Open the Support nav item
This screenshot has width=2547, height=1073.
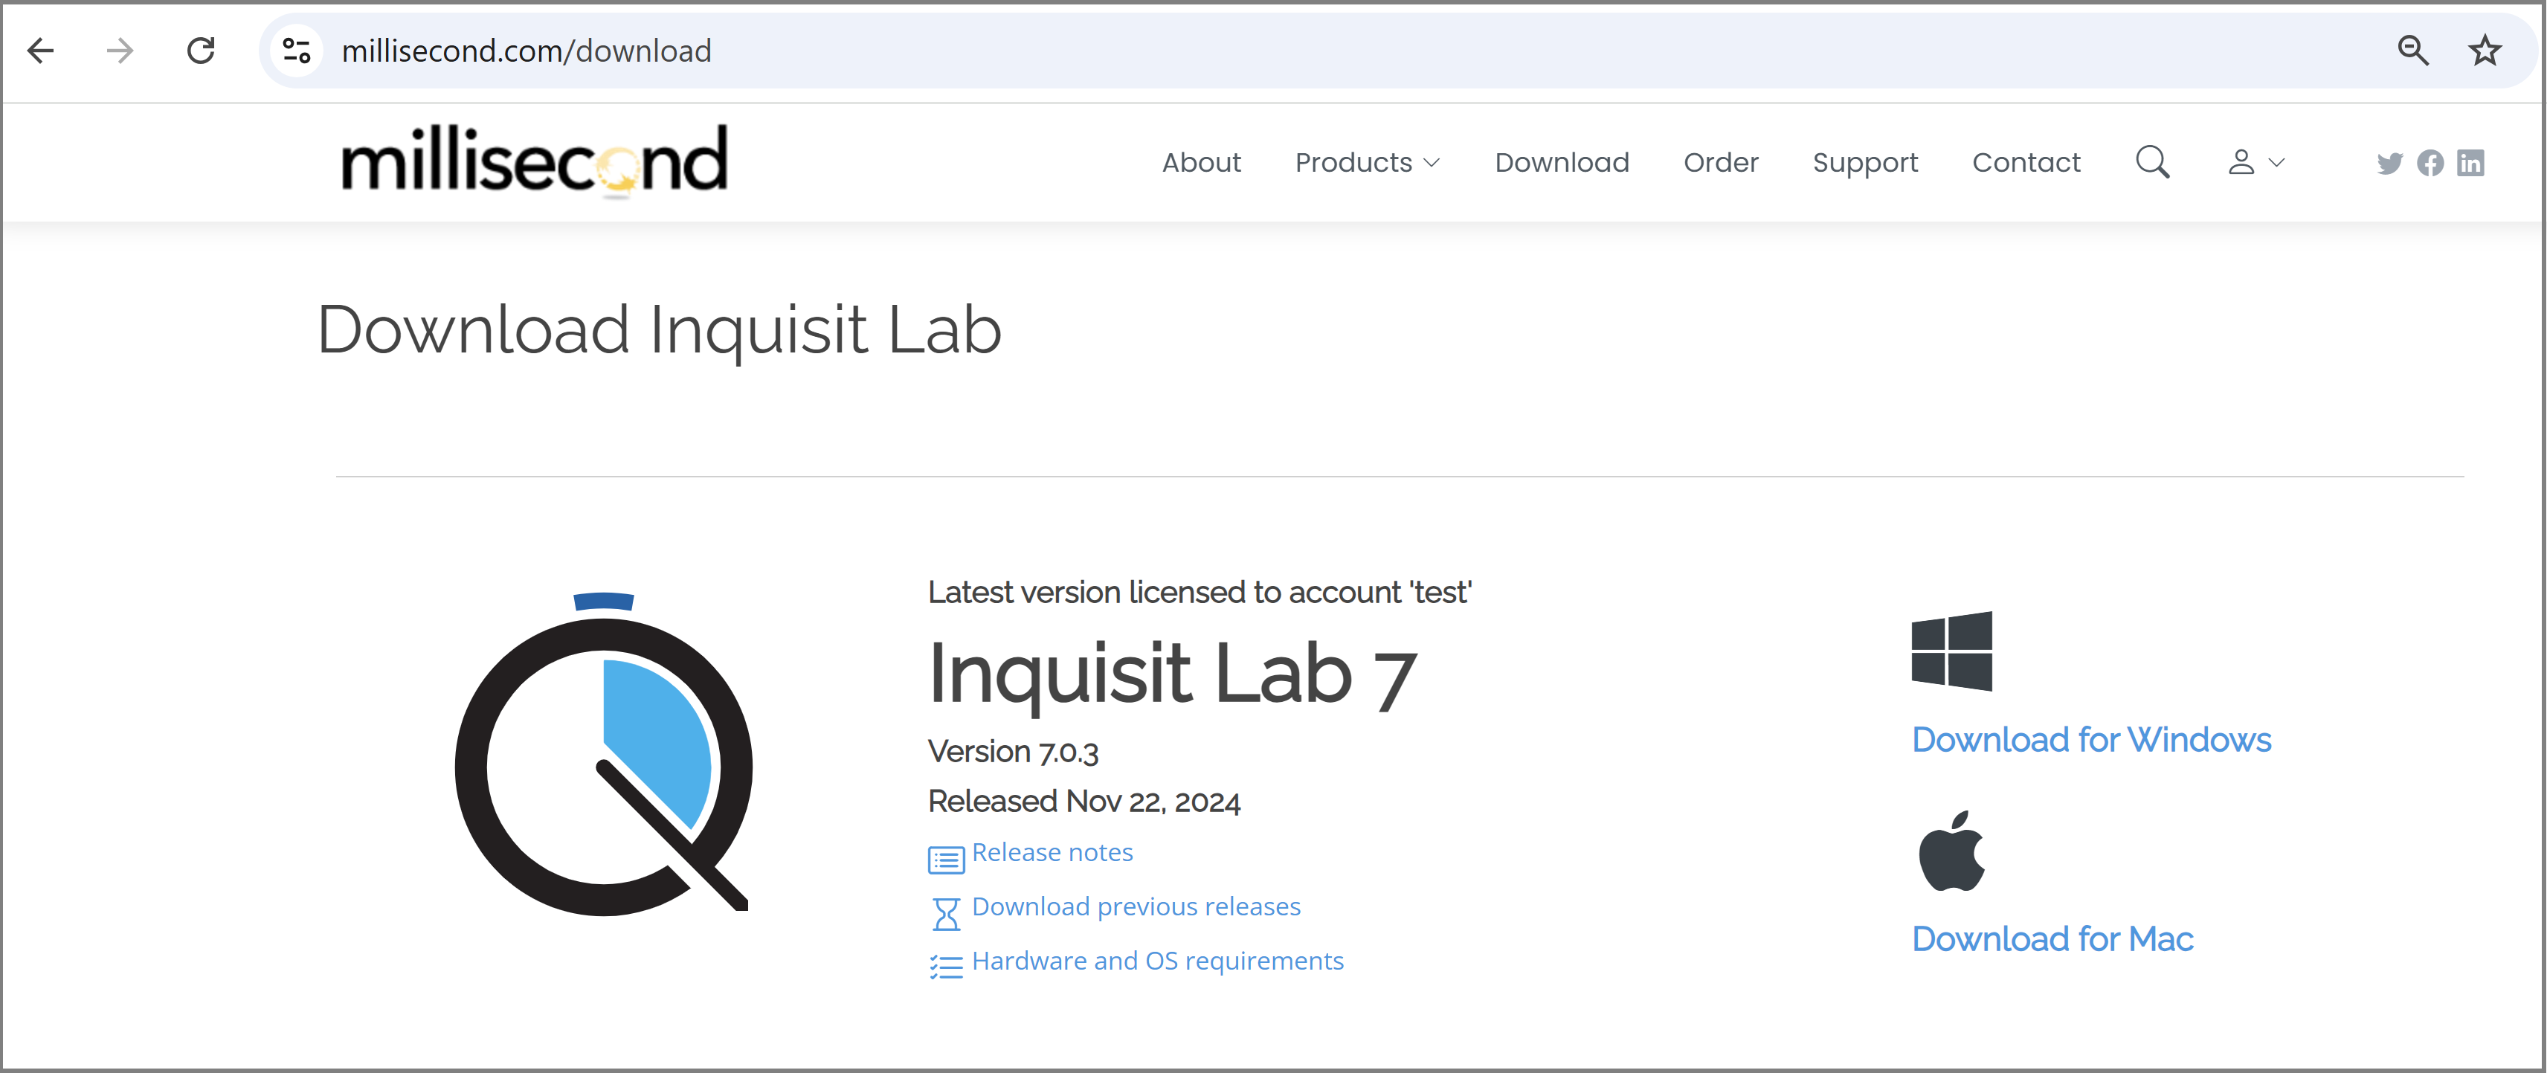[1866, 163]
